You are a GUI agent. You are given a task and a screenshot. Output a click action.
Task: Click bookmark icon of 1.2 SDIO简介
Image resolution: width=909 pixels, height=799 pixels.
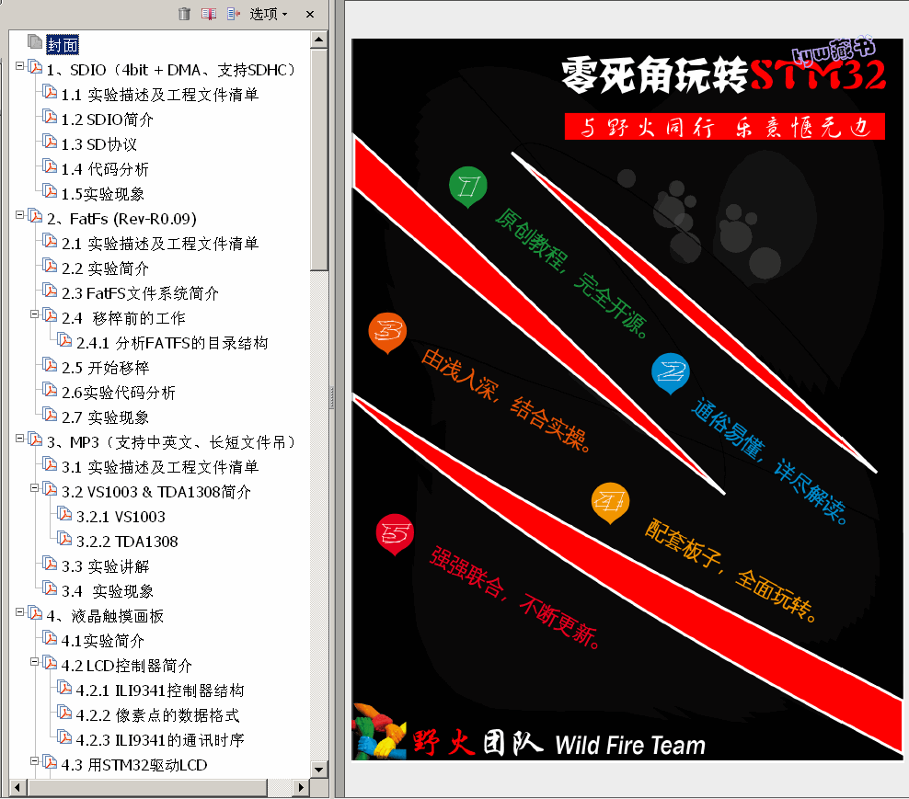point(51,117)
